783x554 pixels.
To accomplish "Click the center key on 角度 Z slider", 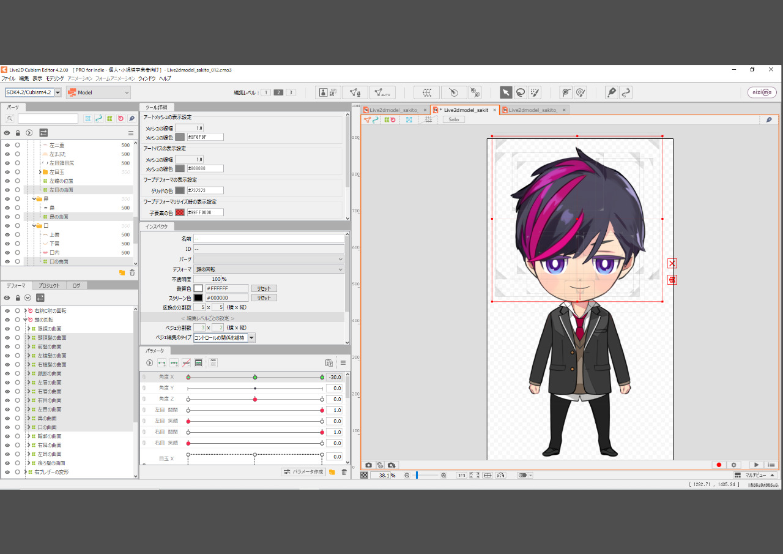I will 255,399.
